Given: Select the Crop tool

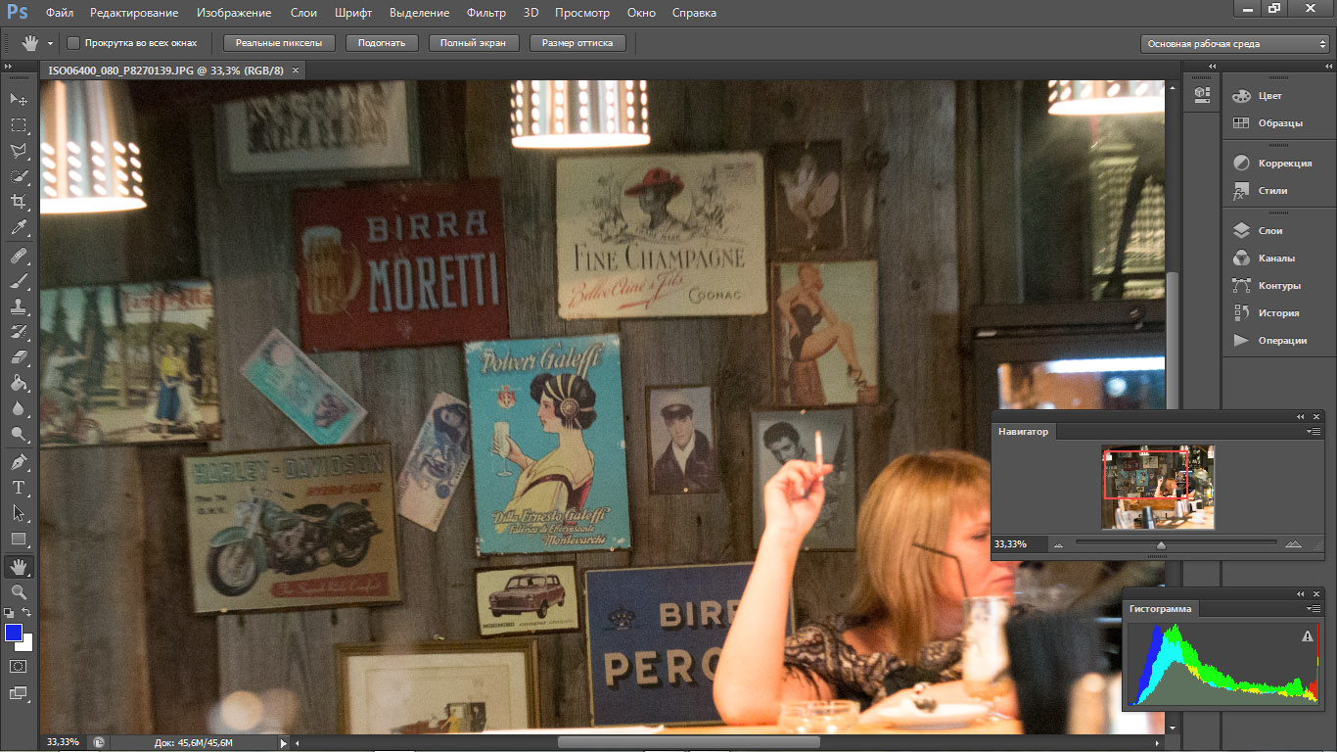Looking at the screenshot, I should 19,202.
